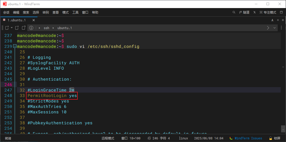The width and height of the screenshot is (286, 142).
Task: Click the vertical scrollbar thumb in terminal
Action: point(283,128)
